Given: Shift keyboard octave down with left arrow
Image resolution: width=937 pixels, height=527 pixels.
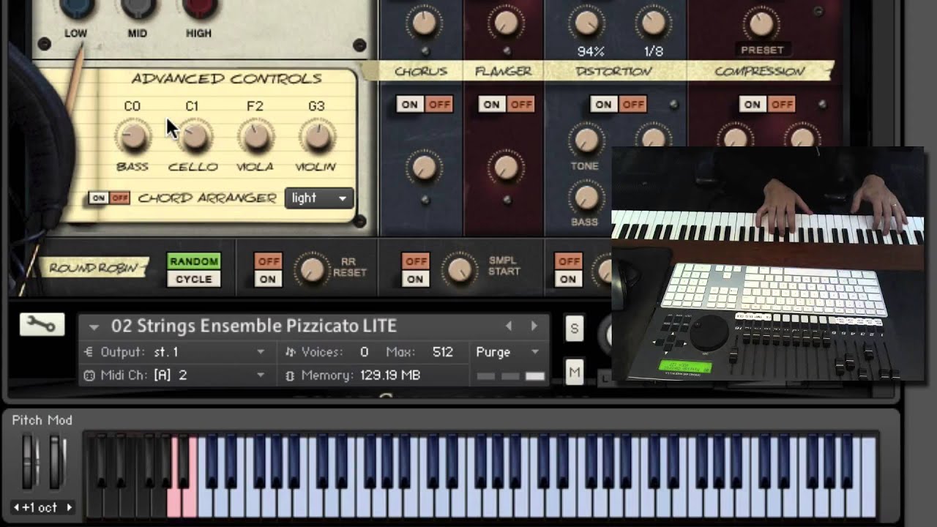Looking at the screenshot, I should (16, 507).
